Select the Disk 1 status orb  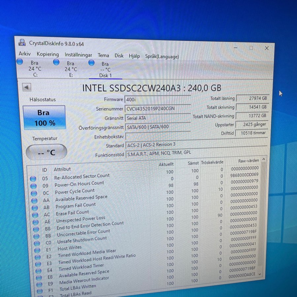91,62
